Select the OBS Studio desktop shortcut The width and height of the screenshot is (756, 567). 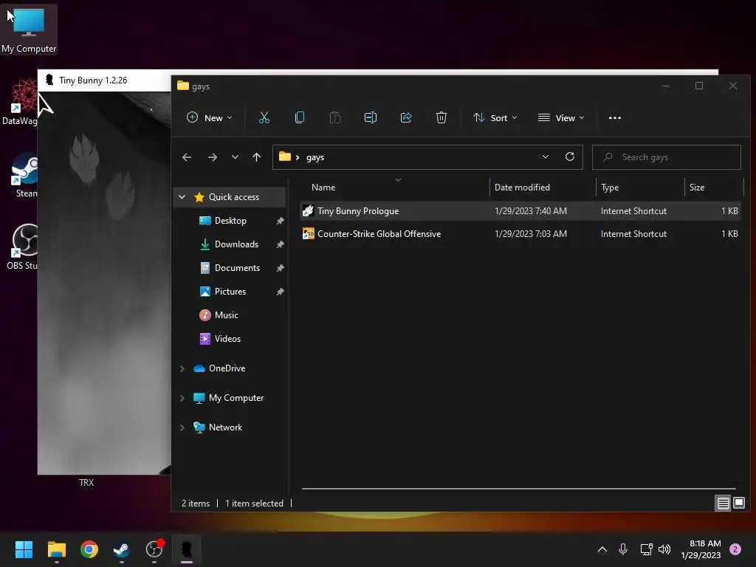tap(23, 247)
